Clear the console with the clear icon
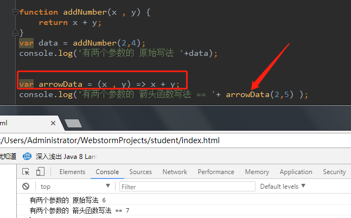The width and height of the screenshot is (351, 218). (25, 186)
